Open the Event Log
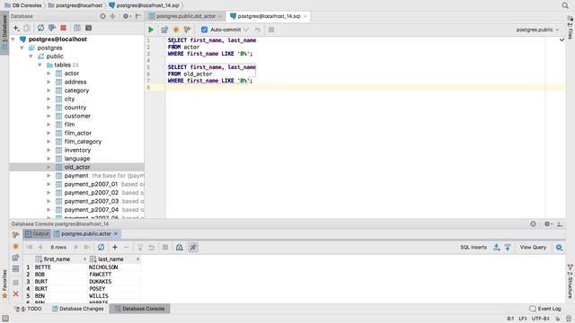This screenshot has height=323, width=575. coord(545,309)
